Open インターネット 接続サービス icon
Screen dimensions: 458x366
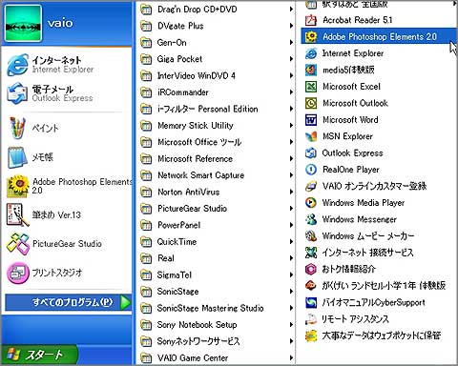pos(311,253)
